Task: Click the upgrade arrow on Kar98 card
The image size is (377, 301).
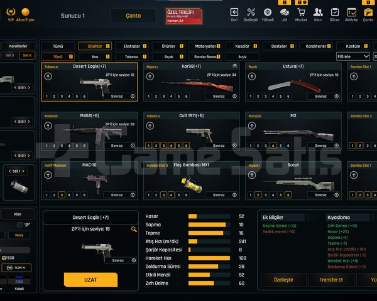Action: click(x=150, y=77)
